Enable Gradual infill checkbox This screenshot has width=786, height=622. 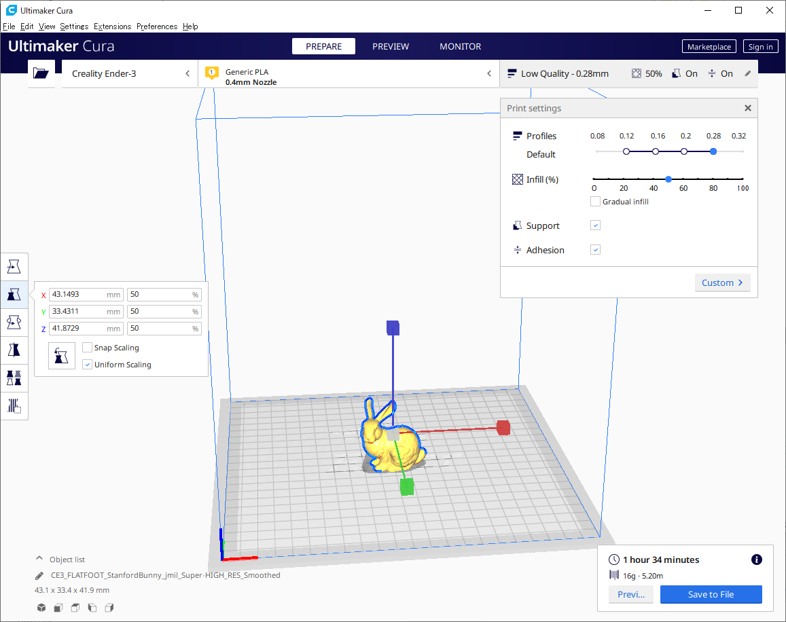tap(596, 202)
